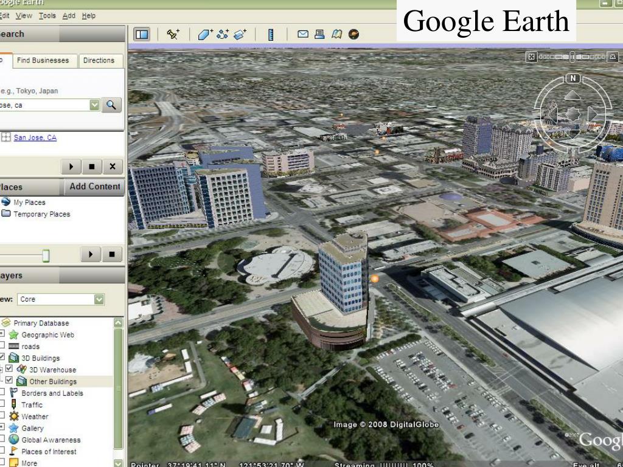Click the magnifying glass search button
This screenshot has width=623, height=467.
pos(111,105)
